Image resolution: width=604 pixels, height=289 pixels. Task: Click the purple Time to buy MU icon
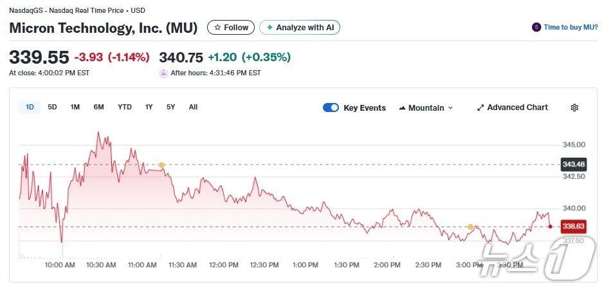pos(536,27)
